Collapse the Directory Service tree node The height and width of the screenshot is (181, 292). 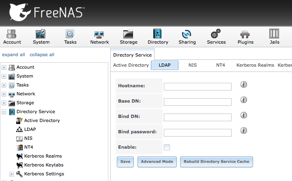point(4,112)
